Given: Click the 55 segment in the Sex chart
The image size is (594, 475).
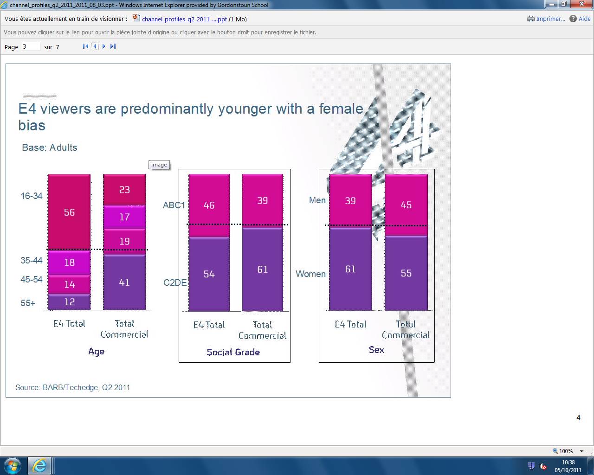Looking at the screenshot, I should click(x=406, y=273).
